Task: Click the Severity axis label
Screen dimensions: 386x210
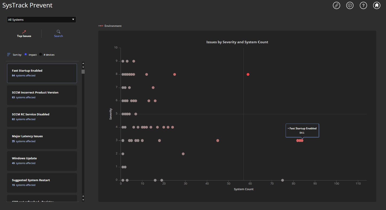Action: pos(111,114)
